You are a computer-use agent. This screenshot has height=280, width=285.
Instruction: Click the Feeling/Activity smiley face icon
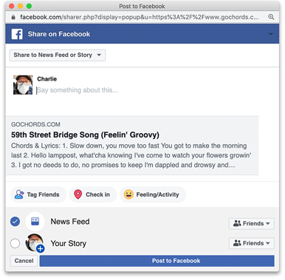[128, 194]
